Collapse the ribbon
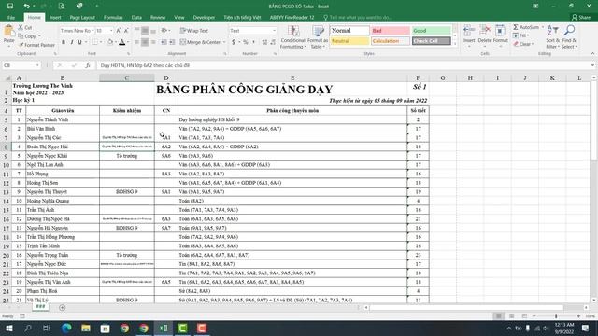 point(592,54)
